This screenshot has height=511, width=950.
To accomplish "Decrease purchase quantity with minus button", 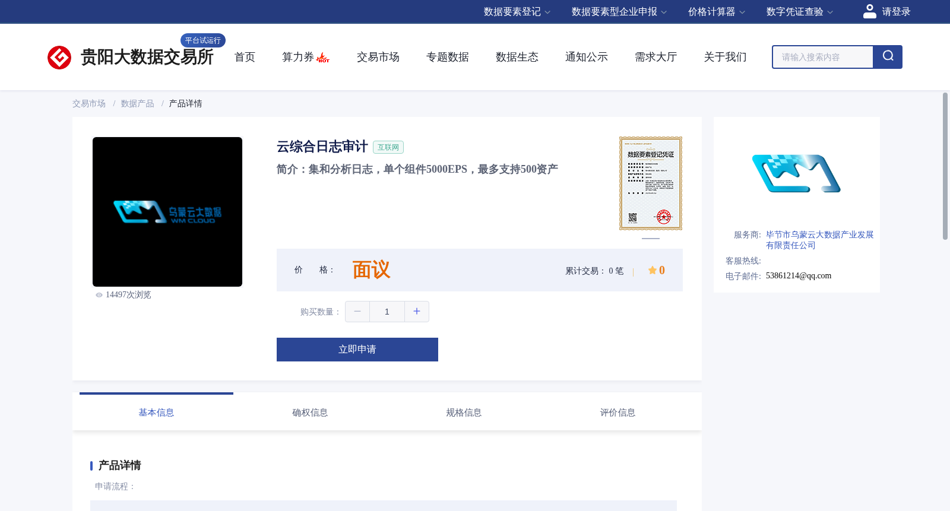I will click(x=357, y=312).
